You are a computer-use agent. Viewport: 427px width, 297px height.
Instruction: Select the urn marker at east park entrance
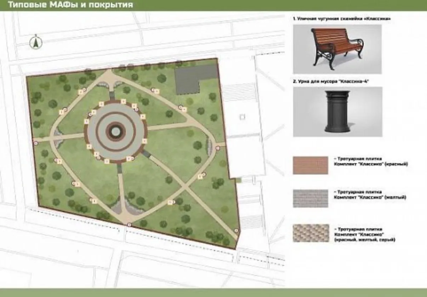tap(218, 148)
